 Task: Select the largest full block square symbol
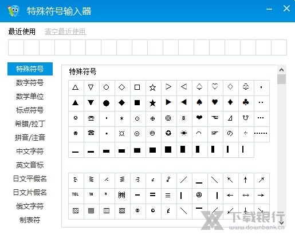click(x=168, y=149)
